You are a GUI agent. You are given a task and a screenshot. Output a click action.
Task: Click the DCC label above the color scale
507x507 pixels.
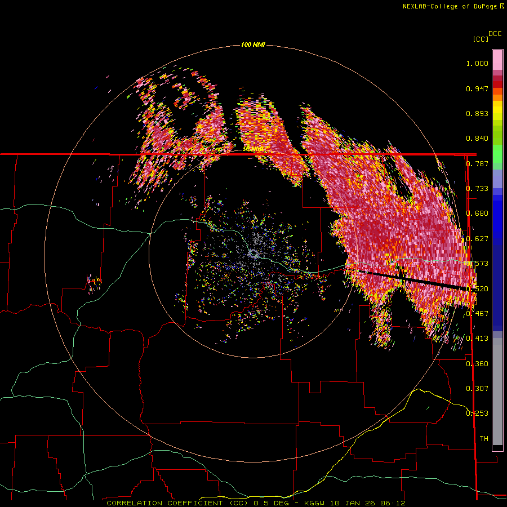(x=495, y=34)
